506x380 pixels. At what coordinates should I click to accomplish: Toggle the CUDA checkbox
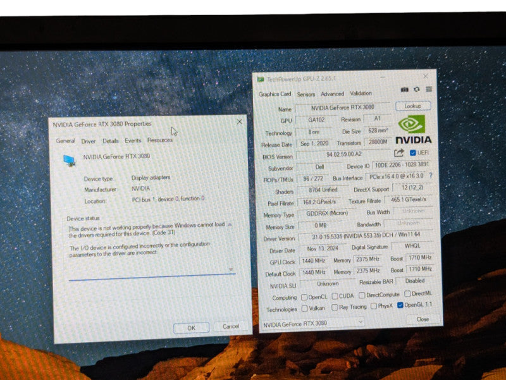(x=335, y=296)
